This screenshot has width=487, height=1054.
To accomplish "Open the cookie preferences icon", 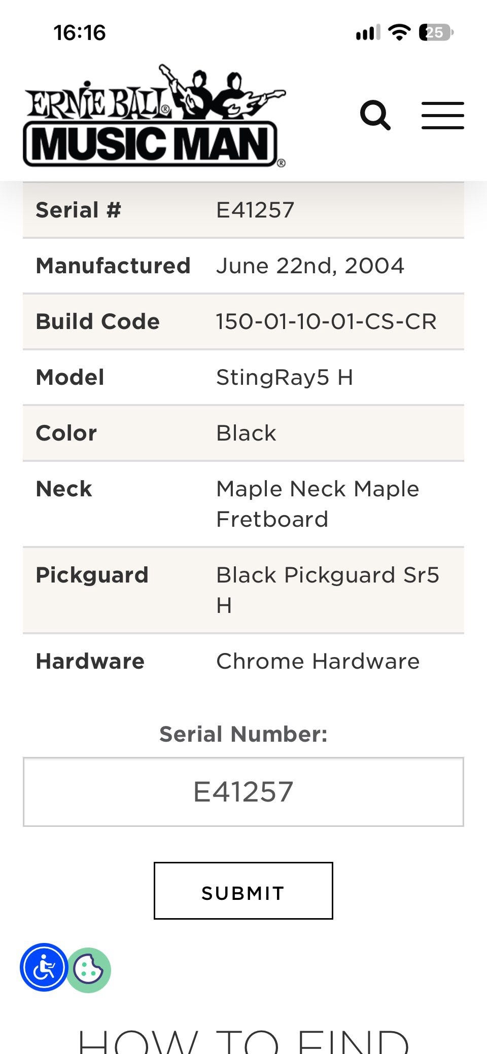I will (89, 970).
